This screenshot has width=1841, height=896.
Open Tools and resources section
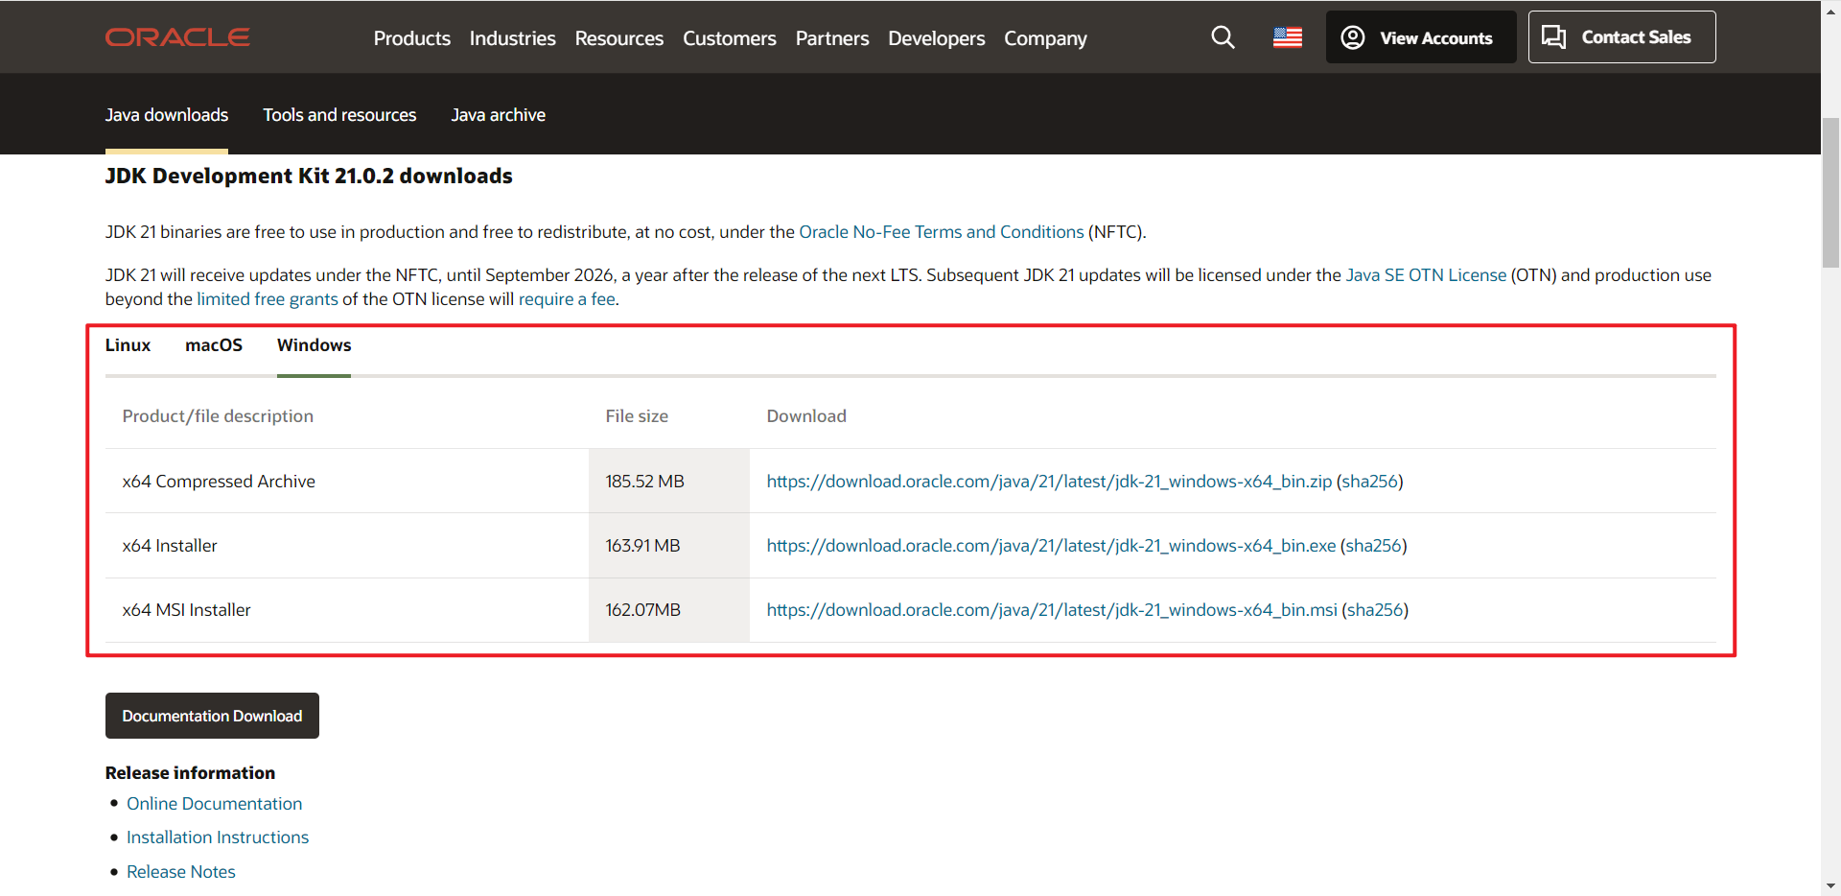[339, 115]
